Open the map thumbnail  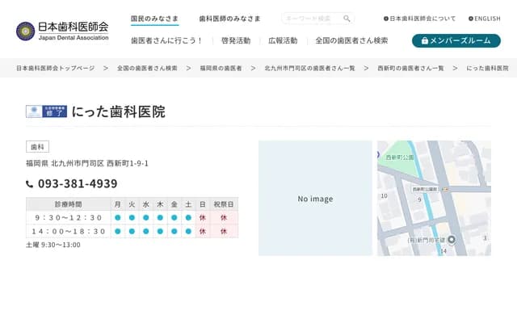434,199
